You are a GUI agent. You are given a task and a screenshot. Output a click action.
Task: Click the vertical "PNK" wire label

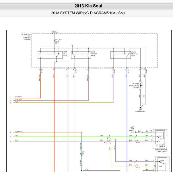click(x=67, y=76)
